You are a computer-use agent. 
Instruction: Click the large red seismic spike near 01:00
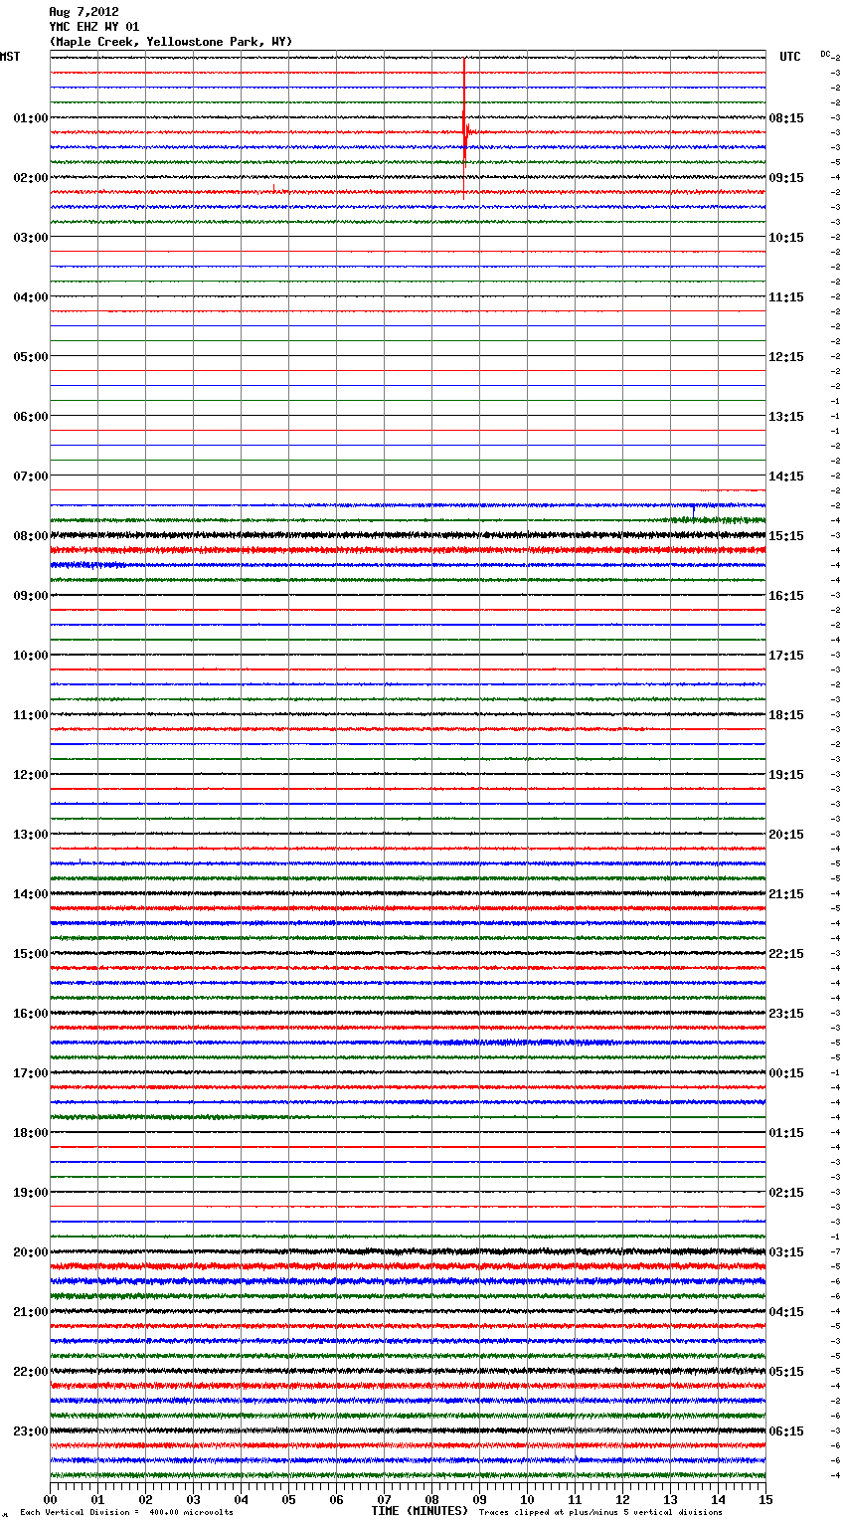464,129
